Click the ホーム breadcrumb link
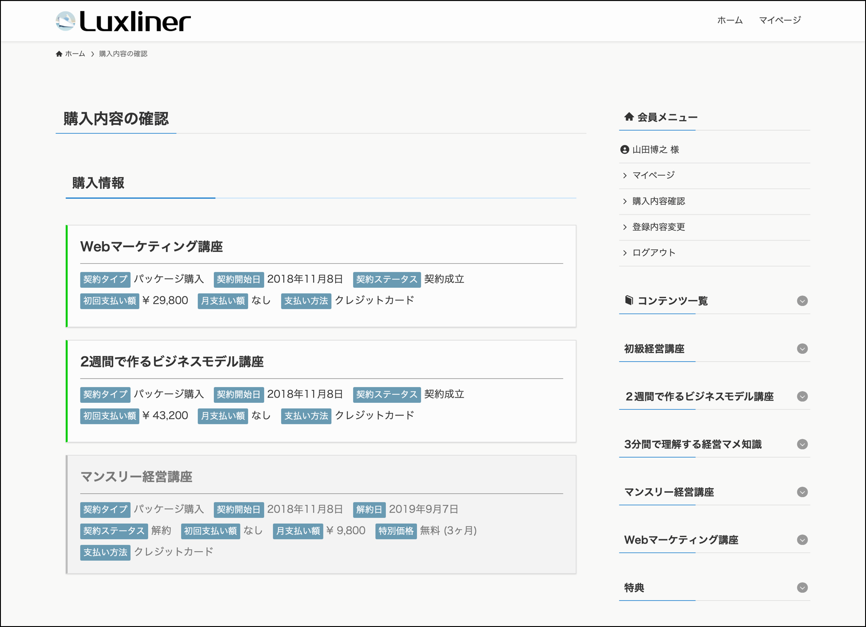Viewport: 866px width, 627px height. [x=75, y=54]
